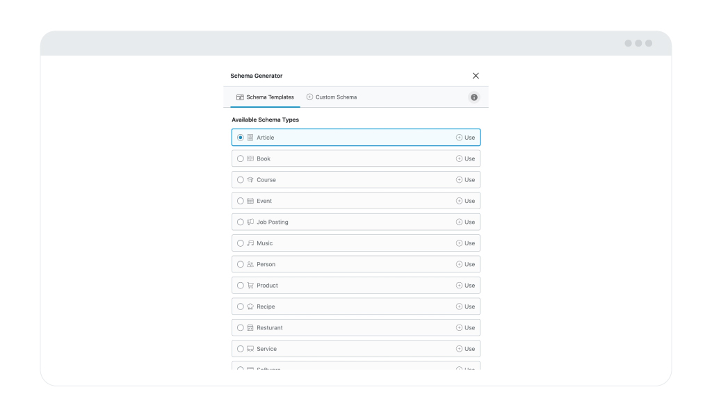Click the Job Posting megaphone icon
This screenshot has width=712, height=417.
(250, 222)
